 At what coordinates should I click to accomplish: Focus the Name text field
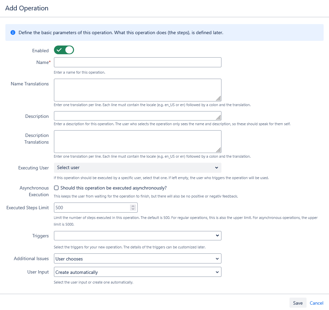click(x=137, y=62)
